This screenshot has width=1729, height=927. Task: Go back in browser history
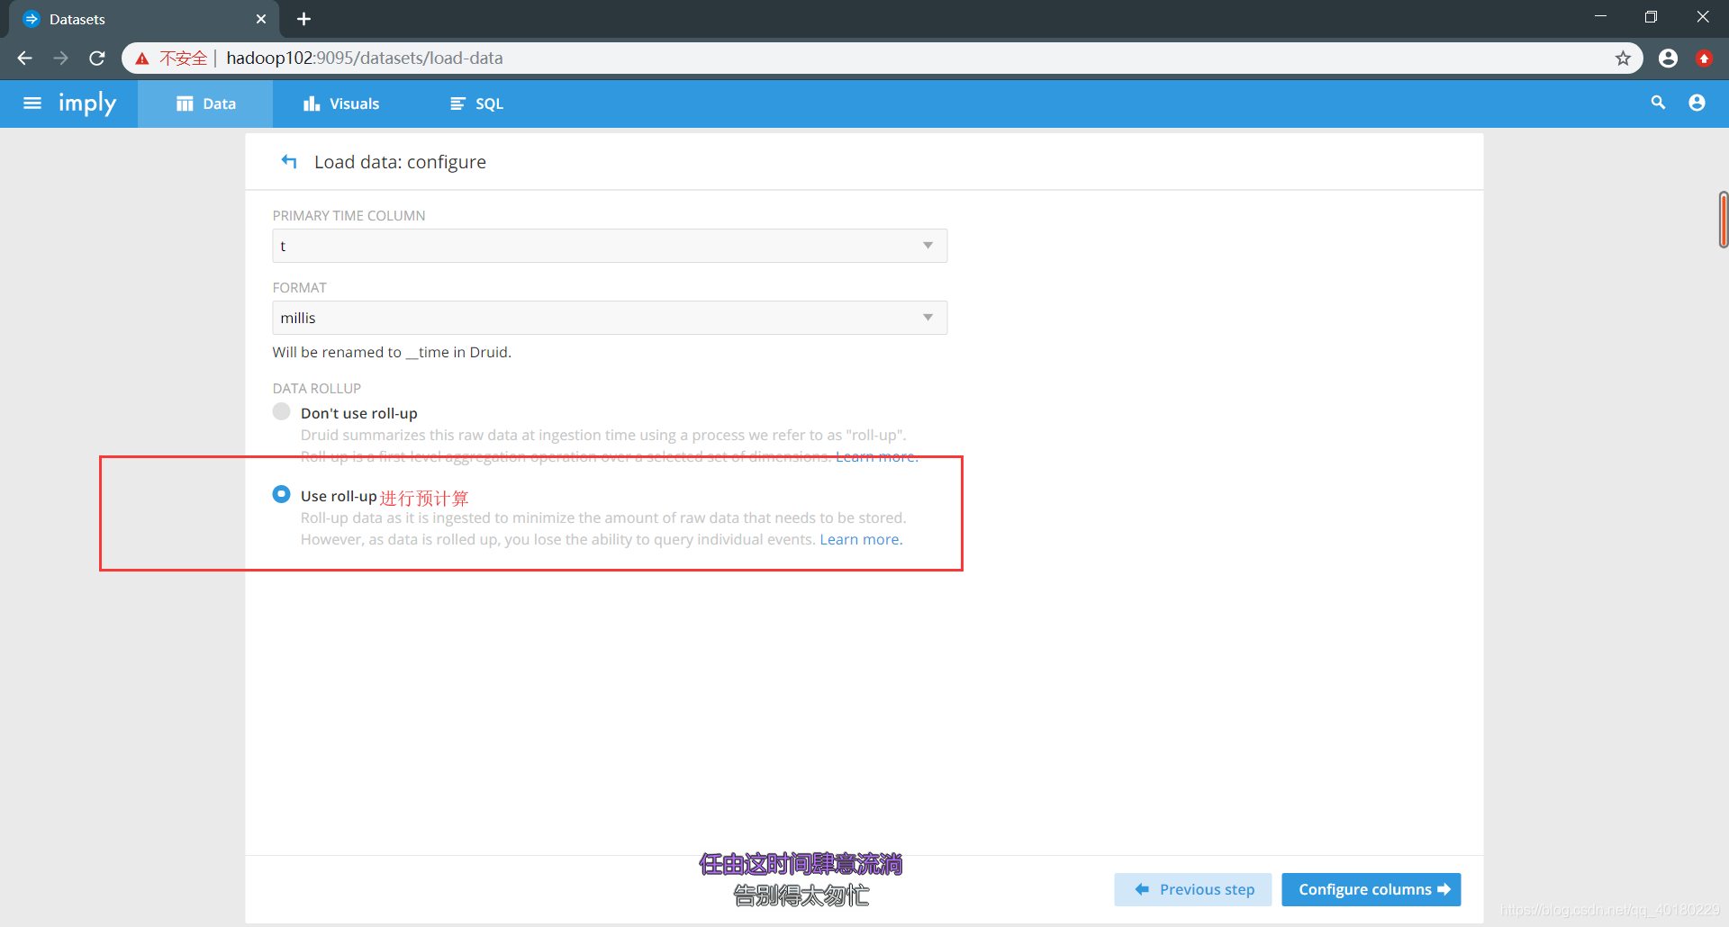(25, 58)
